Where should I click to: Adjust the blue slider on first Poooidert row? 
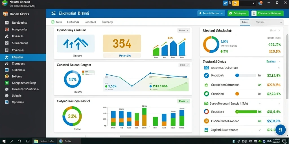246,75
